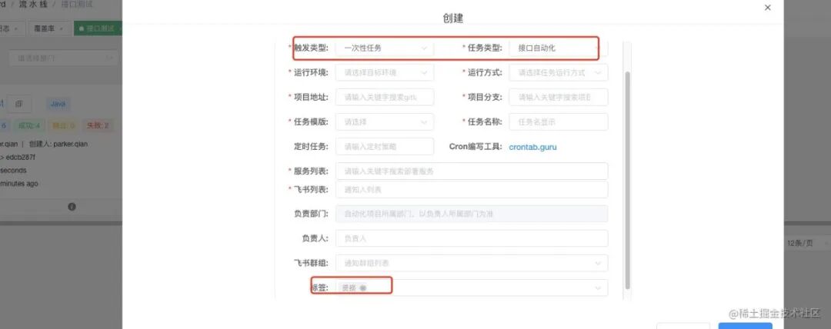The height and width of the screenshot is (329, 831).
Task: Click the 项目地址 search input
Action: tap(385, 98)
